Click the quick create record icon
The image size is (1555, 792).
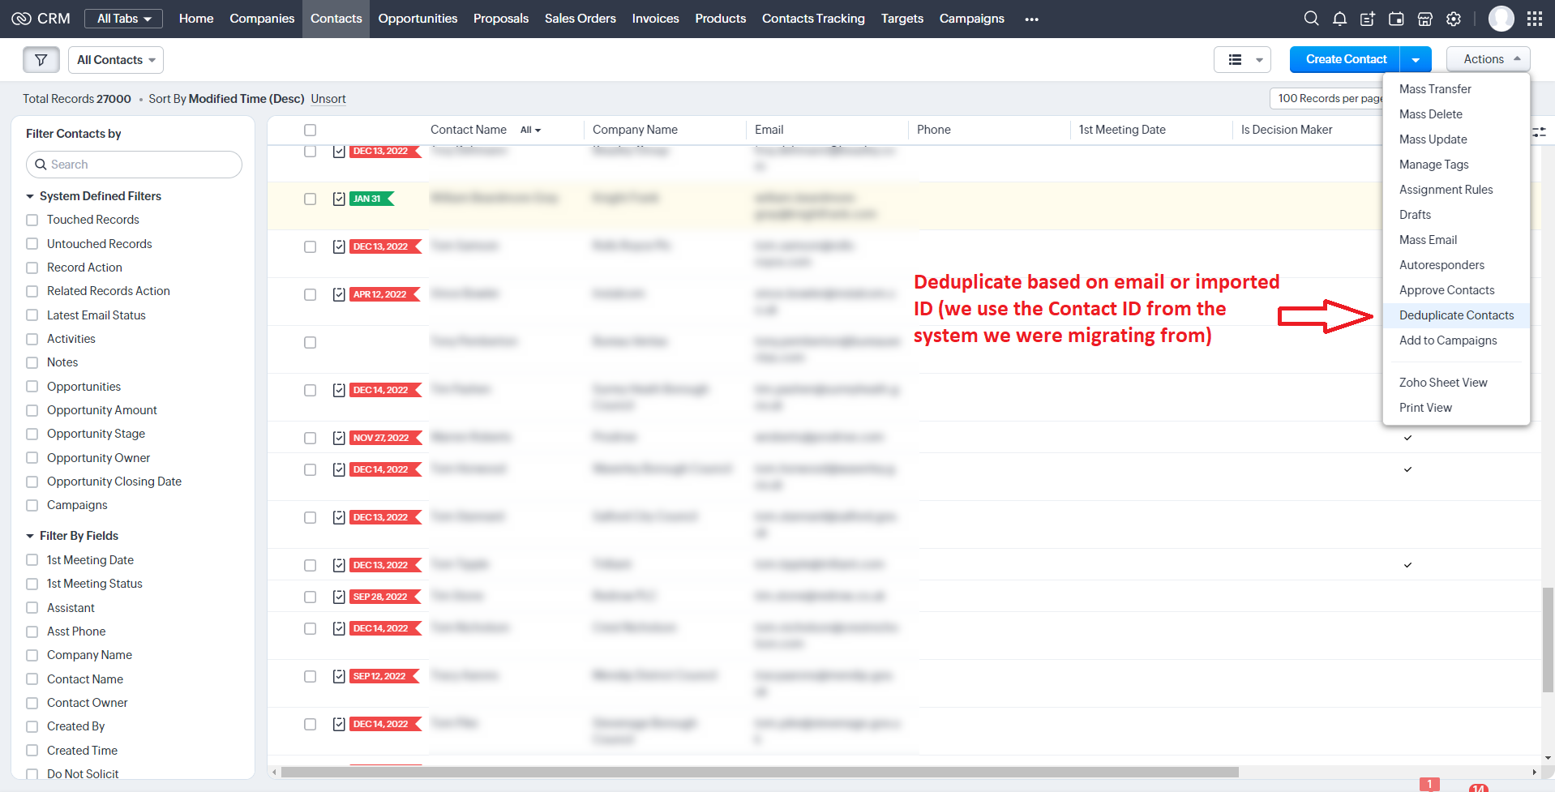(x=1368, y=19)
